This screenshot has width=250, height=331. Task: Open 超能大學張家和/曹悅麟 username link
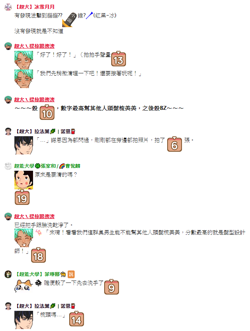(x=47, y=166)
